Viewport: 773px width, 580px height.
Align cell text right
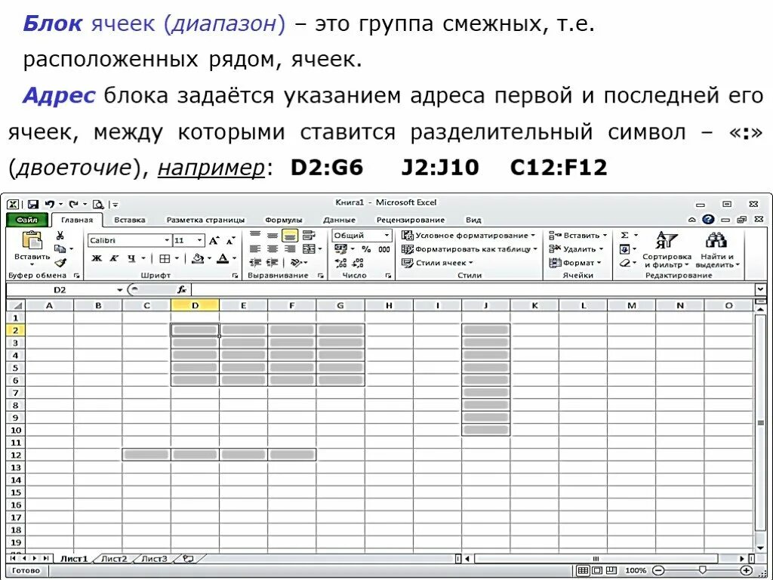click(290, 249)
